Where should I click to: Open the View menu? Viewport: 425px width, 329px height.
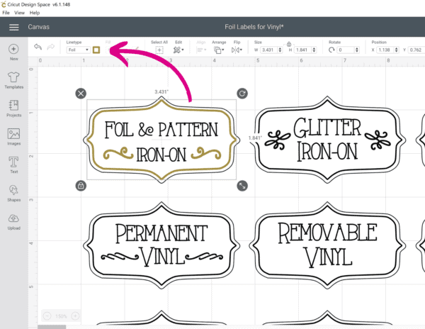[x=20, y=13]
